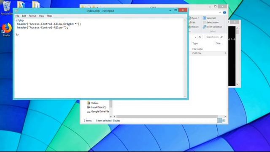Image resolution: width=270 pixels, height=152 pixels.
Task: Click the '1 item selected 0 bytes' status text
Action: 108,121
